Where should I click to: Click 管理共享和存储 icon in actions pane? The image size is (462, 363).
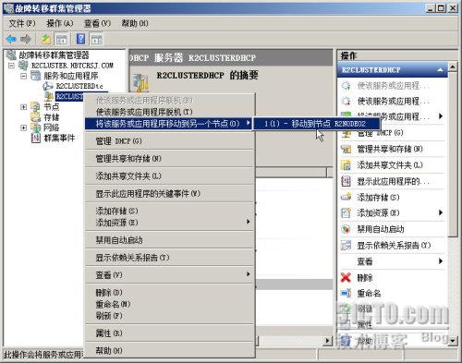346,149
